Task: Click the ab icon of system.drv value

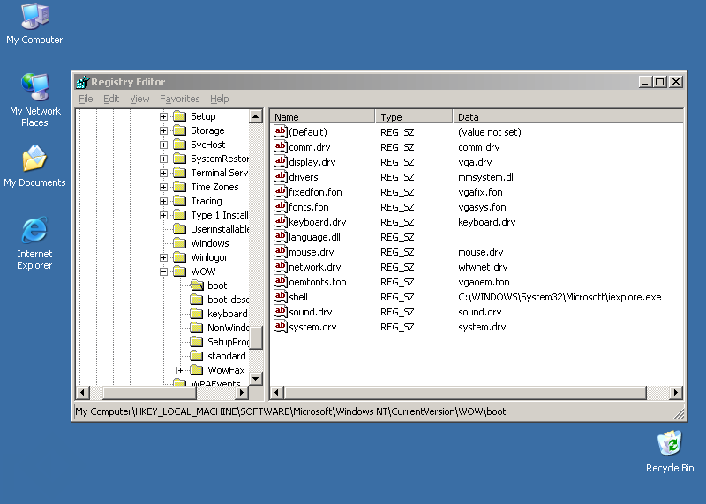Action: point(281,326)
